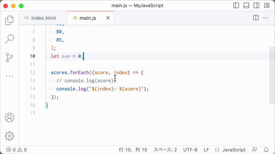Viewport: 275px width, 154px height.
Task: Open errors and warnings status indicator
Action: tap(16, 150)
